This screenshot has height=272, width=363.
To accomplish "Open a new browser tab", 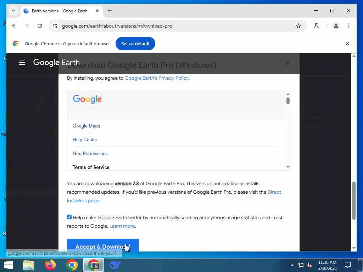I will pyautogui.click(x=110, y=11).
